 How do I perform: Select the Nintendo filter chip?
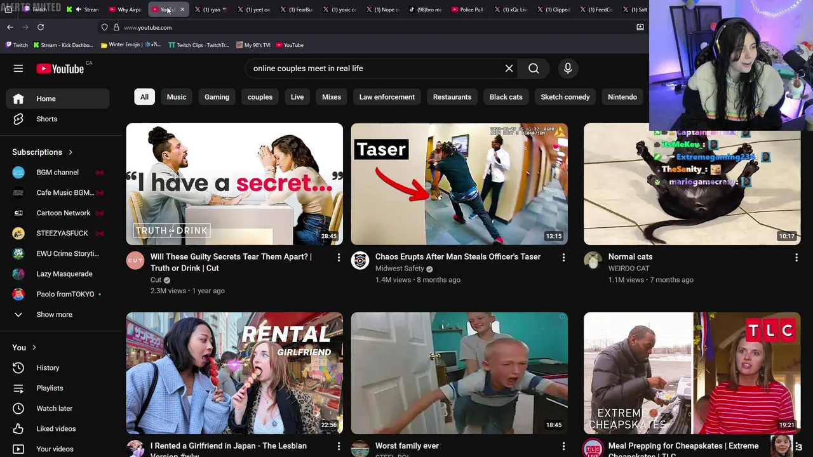pos(622,97)
